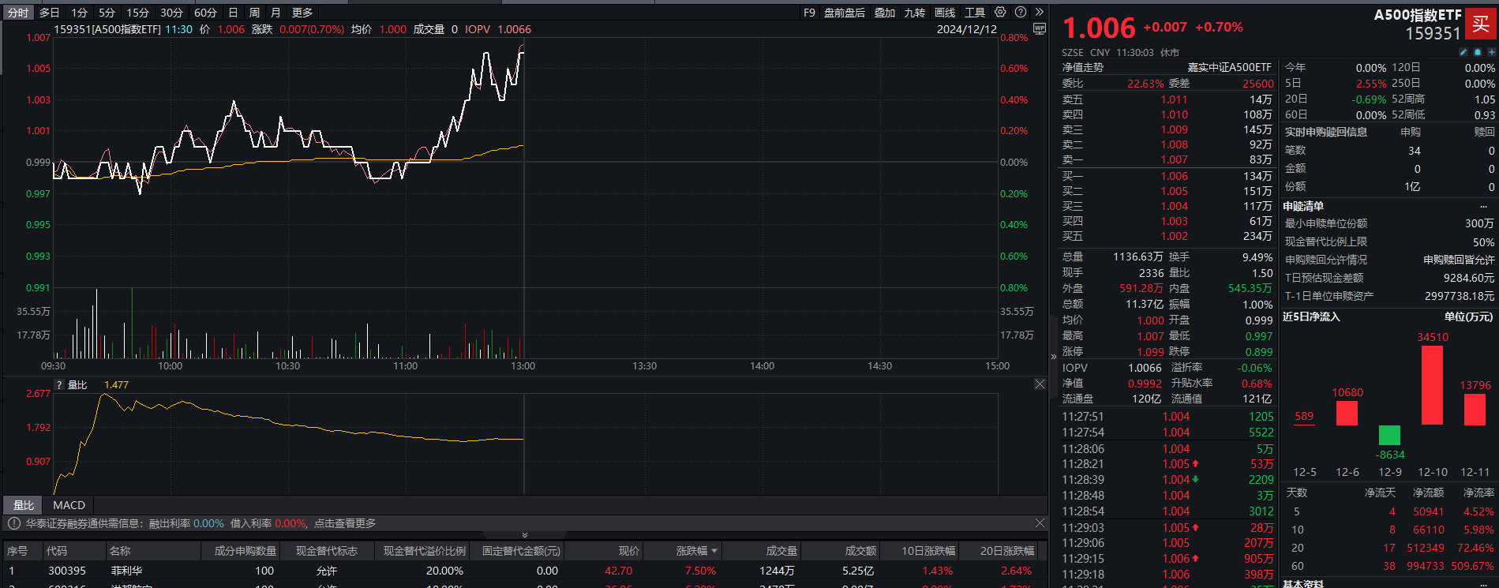1499x588 pixels.
Task: Collapse the panel via double-down chevron
Action: tap(525, 535)
